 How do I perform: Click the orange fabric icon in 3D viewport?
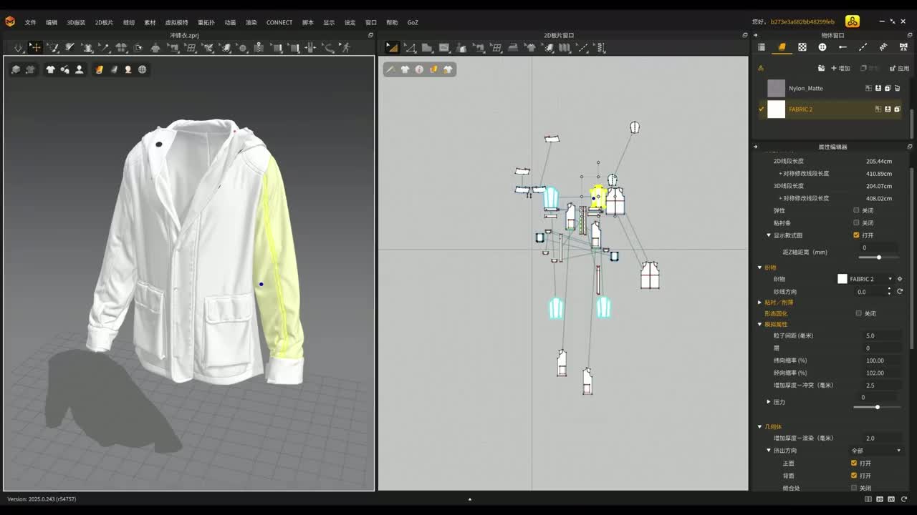coord(100,69)
